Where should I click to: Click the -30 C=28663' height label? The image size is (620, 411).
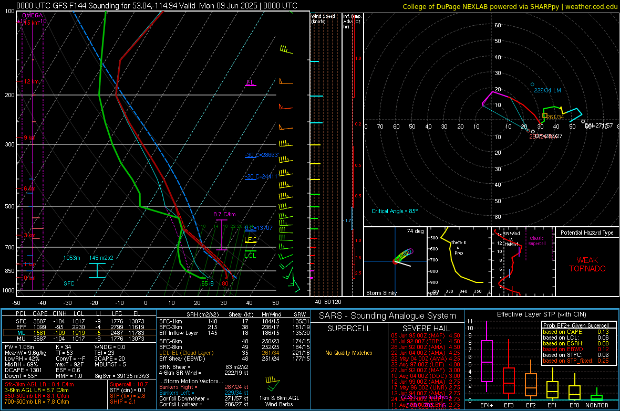tap(261, 155)
